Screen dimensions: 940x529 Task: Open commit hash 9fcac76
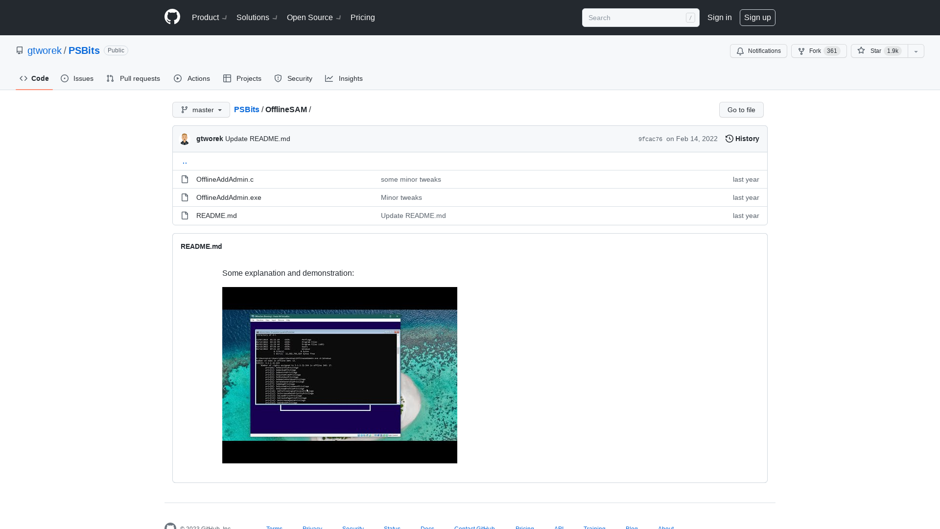tap(650, 139)
